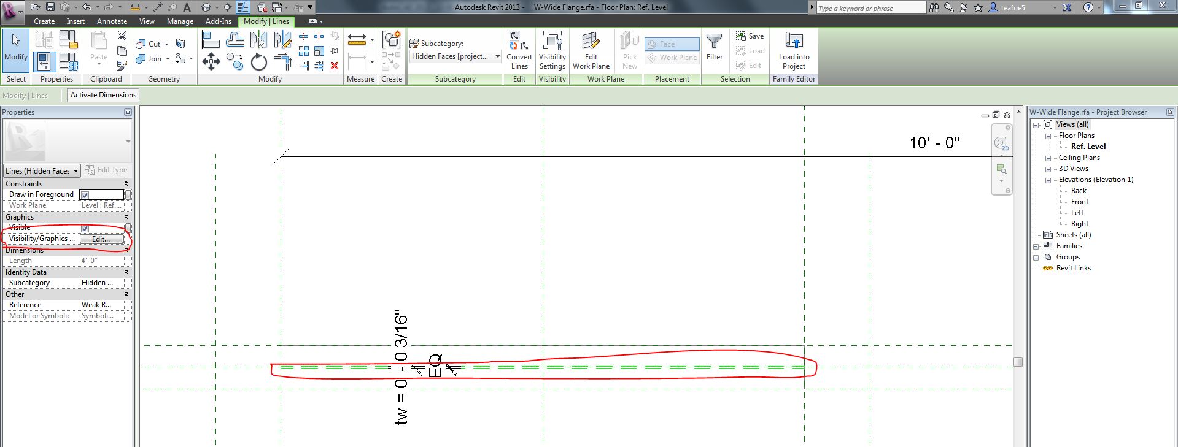The width and height of the screenshot is (1178, 447).
Task: Open the Cut geometry dropdown arrow
Action: (x=166, y=44)
